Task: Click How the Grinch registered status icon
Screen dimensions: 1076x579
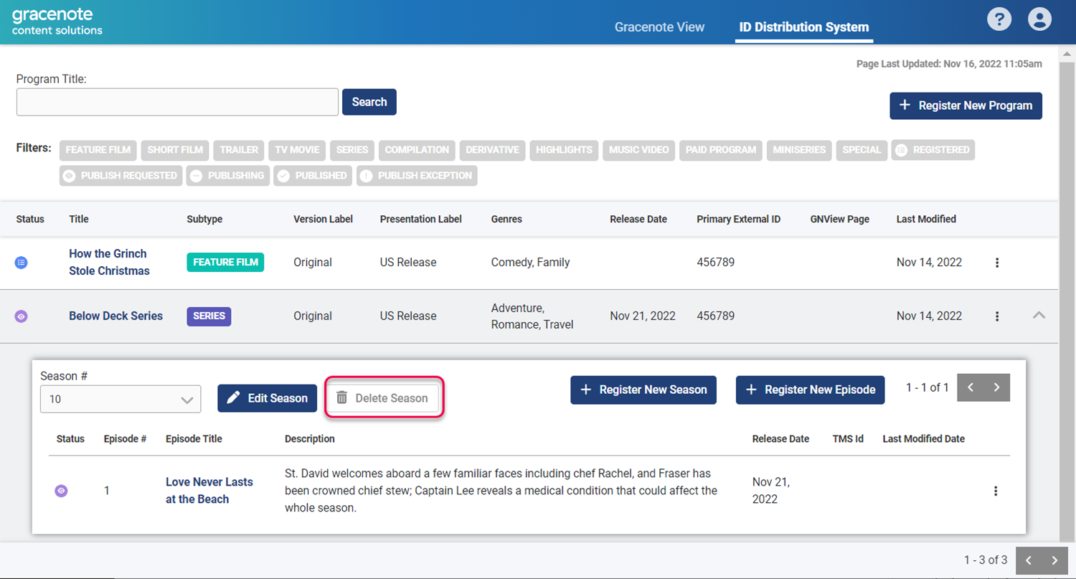Action: tap(22, 263)
